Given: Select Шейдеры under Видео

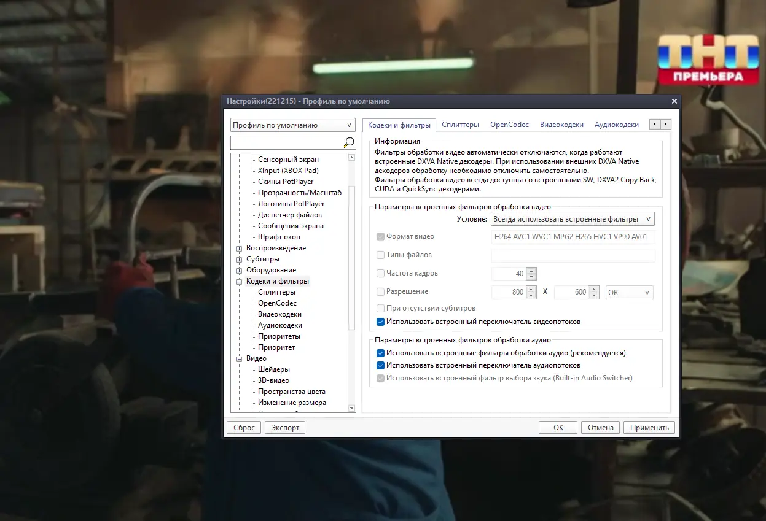Looking at the screenshot, I should click(x=274, y=369).
